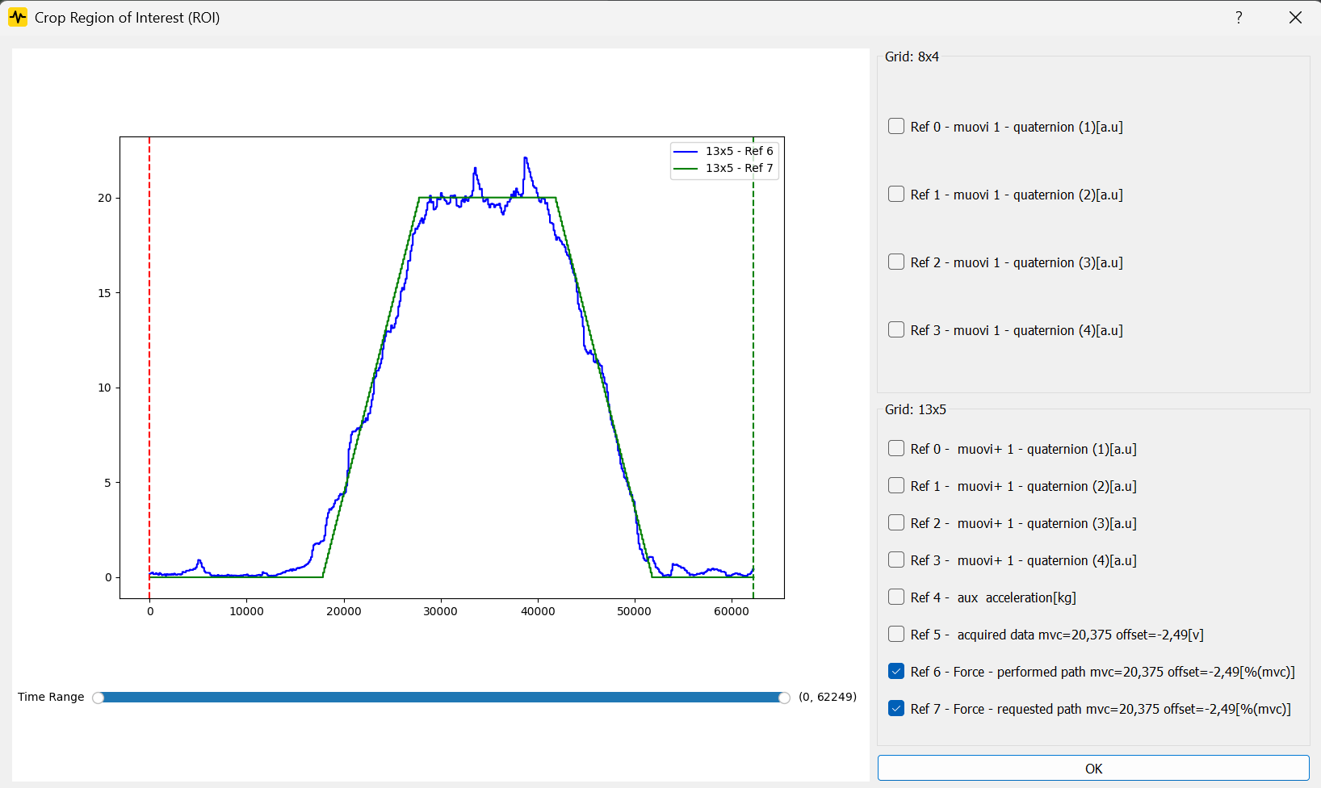Click the 13x5 - Ref 6 legend entry
Viewport: 1321px width, 788px height.
pos(724,151)
